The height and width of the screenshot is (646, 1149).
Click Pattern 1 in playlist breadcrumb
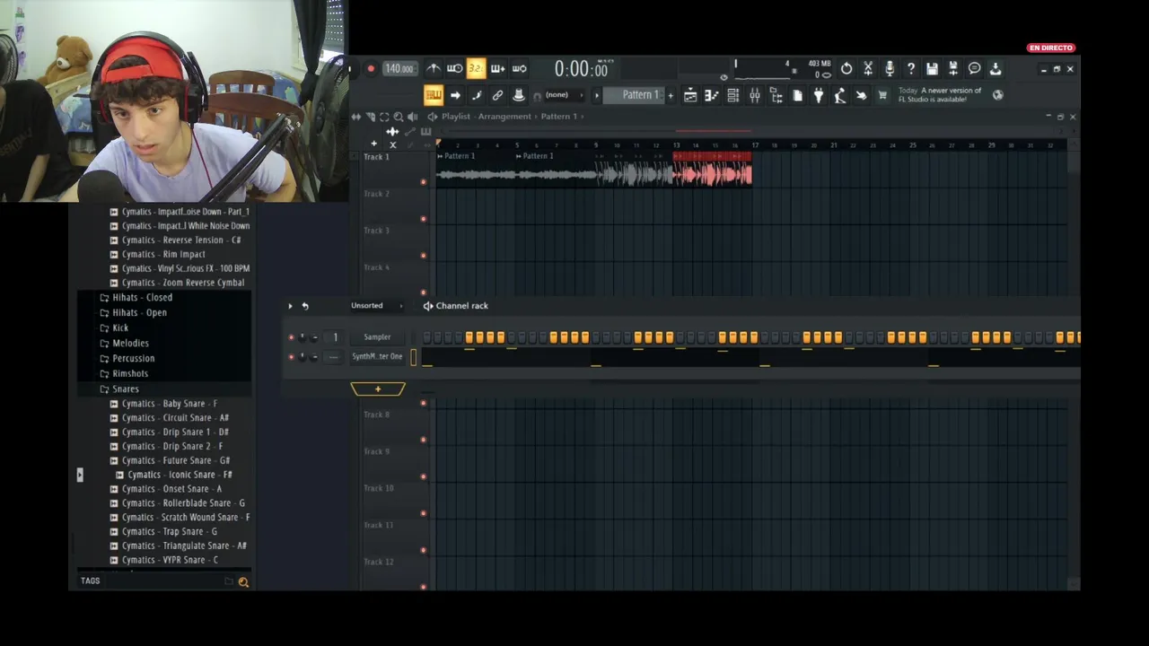click(558, 117)
